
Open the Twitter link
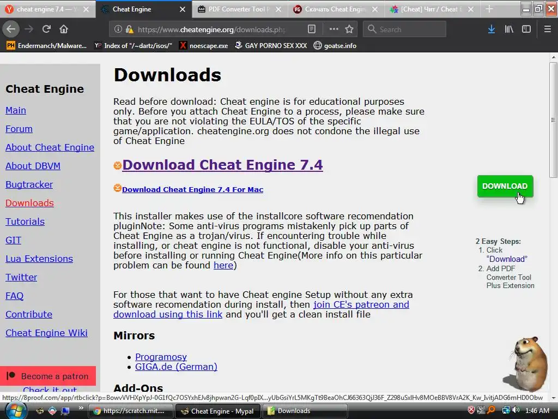(x=21, y=277)
